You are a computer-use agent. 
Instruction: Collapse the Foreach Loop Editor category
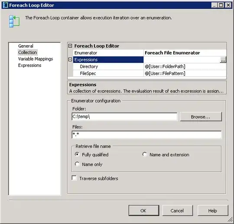click(x=70, y=46)
